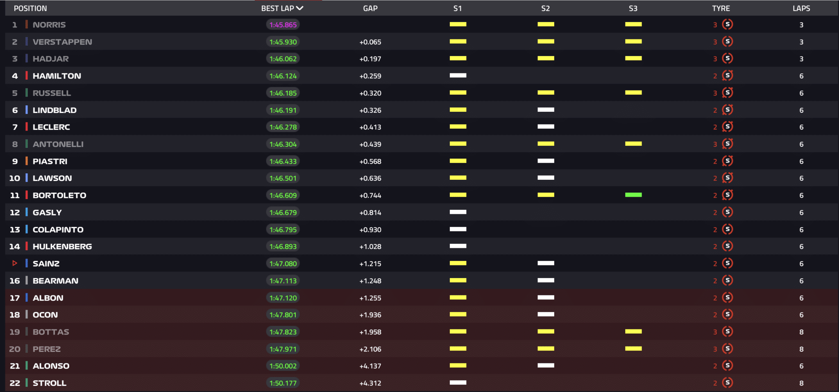Click Norris's purple best lap 1:45.865
The width and height of the screenshot is (839, 392).
[x=283, y=25]
